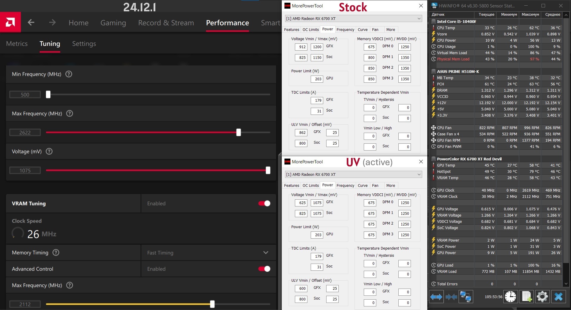Open help icon beside VRAM Max Frequency at 2112

(69, 285)
